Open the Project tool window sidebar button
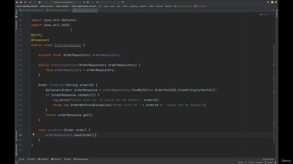Image resolution: width=293 pixels, height=164 pixels. 16,13
